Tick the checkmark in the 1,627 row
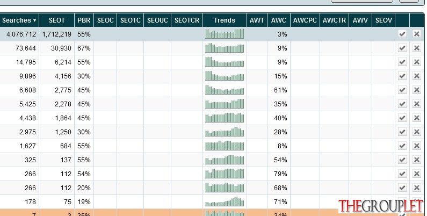The image size is (427, 216). (x=402, y=146)
